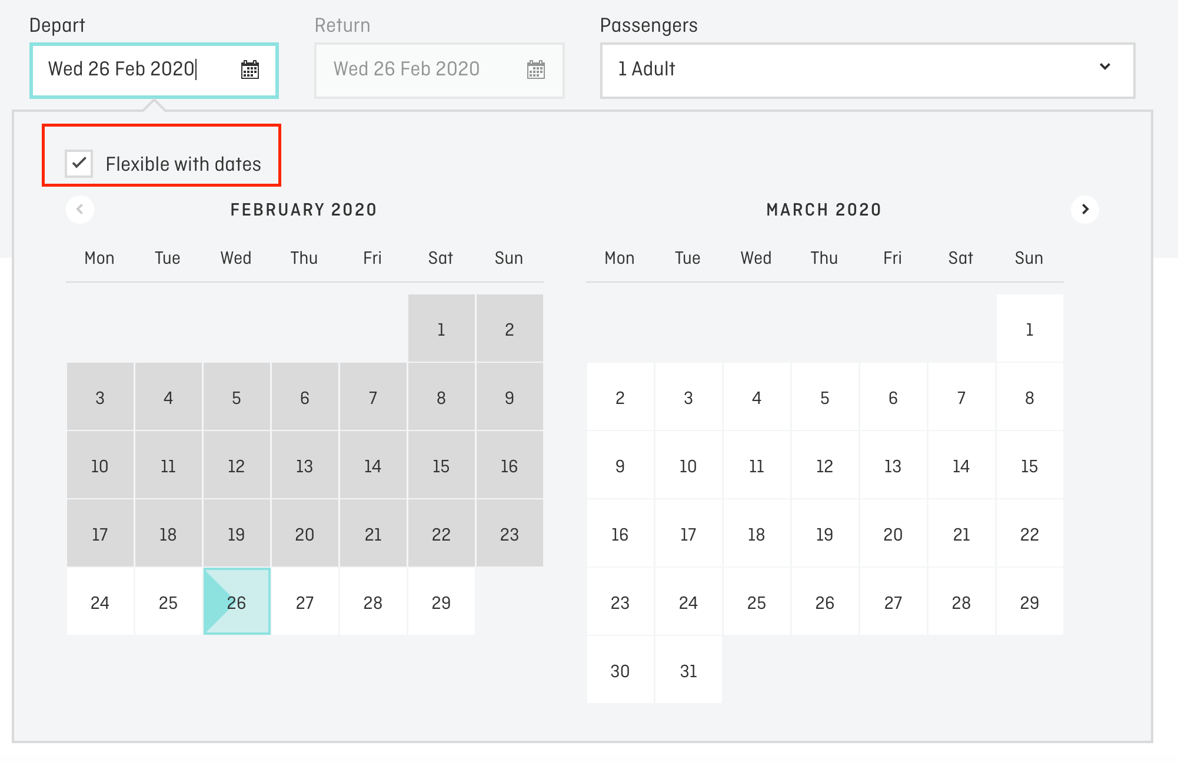The width and height of the screenshot is (1178, 762).
Task: Select February 27 as the date
Action: point(305,602)
